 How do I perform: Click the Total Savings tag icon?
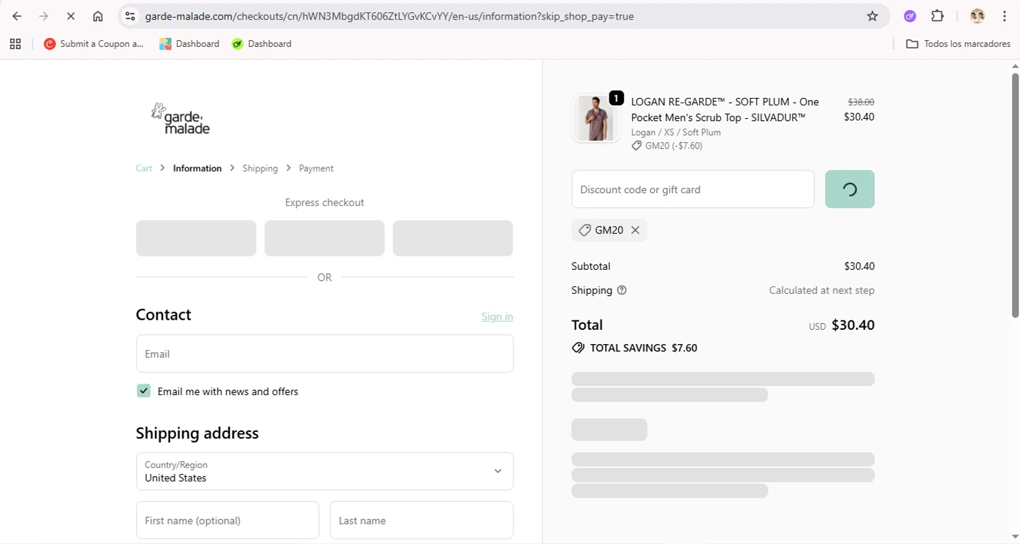[x=578, y=347]
